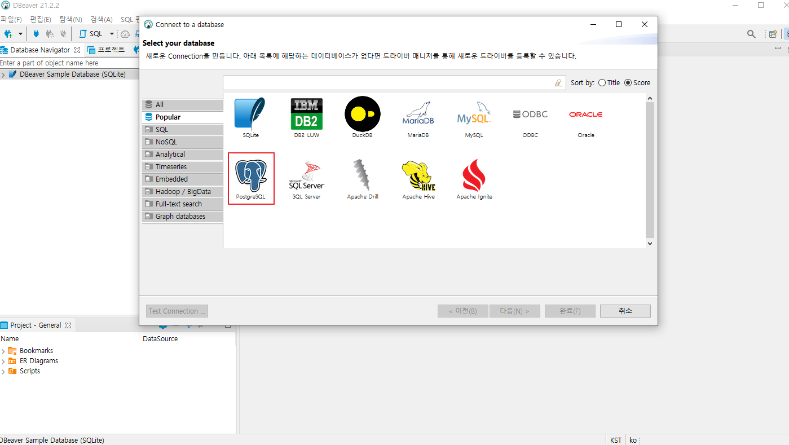Image resolution: width=789 pixels, height=445 pixels.
Task: Open the Timeseries category
Action: [x=183, y=167]
